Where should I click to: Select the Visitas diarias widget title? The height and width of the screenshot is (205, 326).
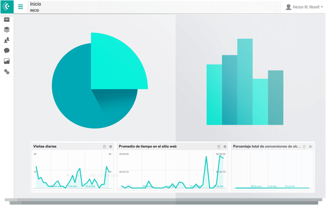click(x=44, y=146)
